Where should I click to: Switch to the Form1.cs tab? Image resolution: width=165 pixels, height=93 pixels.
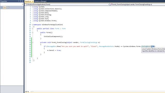tap(28, 1)
